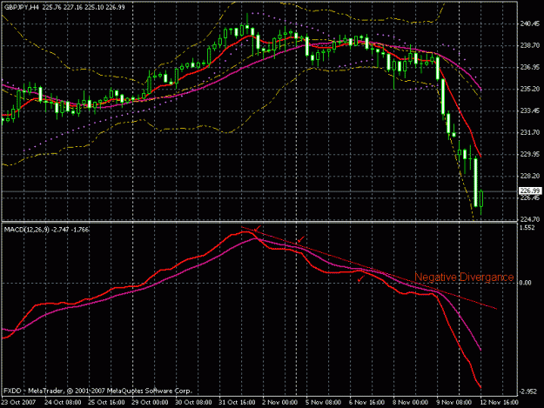Click the 24 Oct 08:00 time label
The width and height of the screenshot is (544, 408).
click(x=63, y=403)
